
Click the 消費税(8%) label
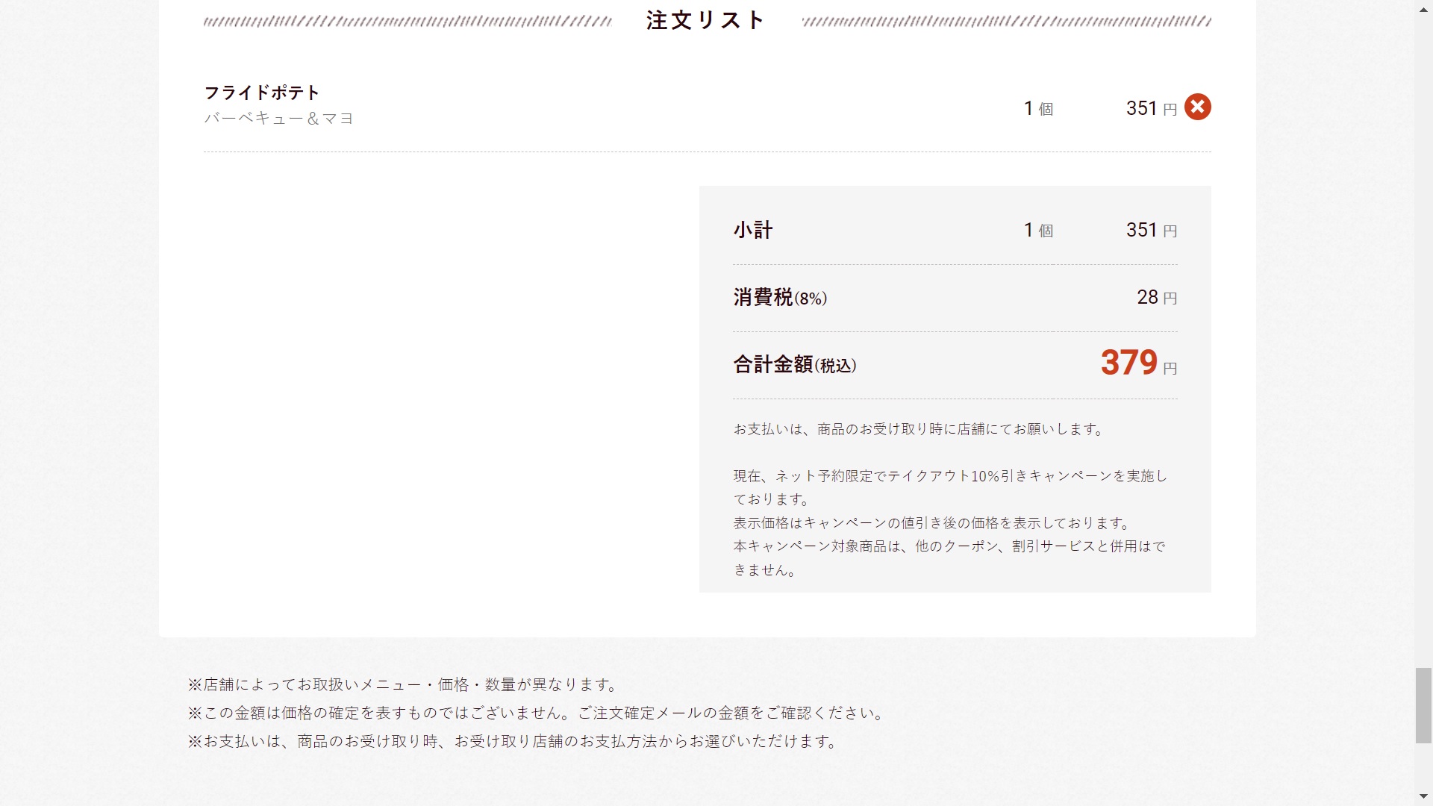[780, 297]
